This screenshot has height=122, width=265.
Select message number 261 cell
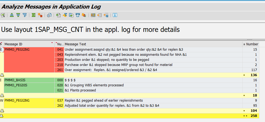pyautogui.click(x=59, y=70)
